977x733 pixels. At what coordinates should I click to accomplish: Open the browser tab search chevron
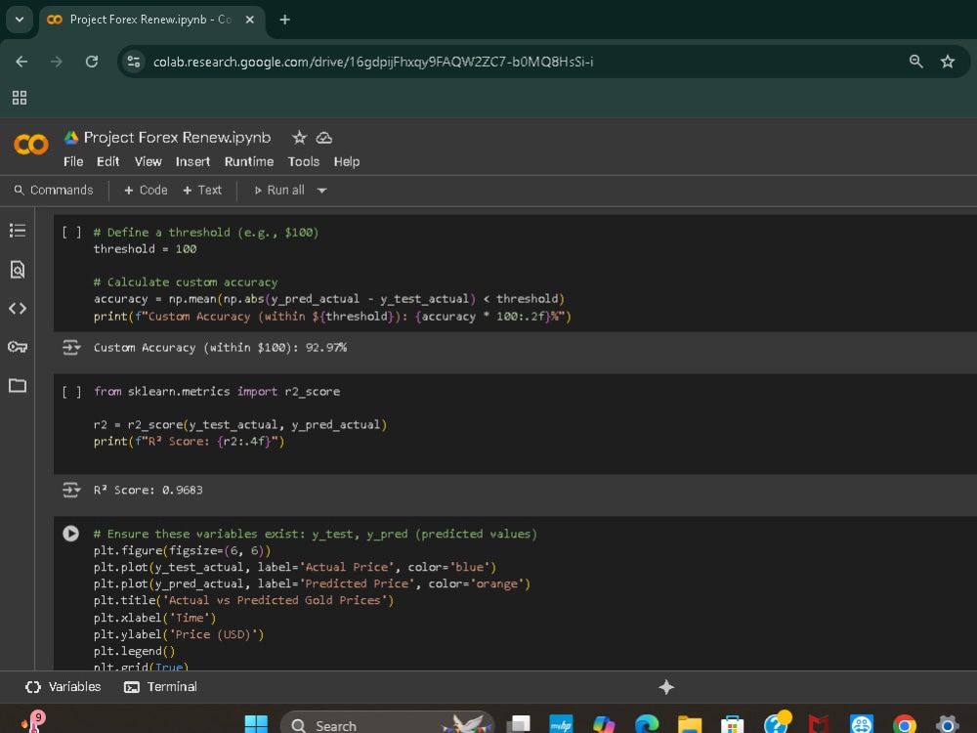point(20,20)
